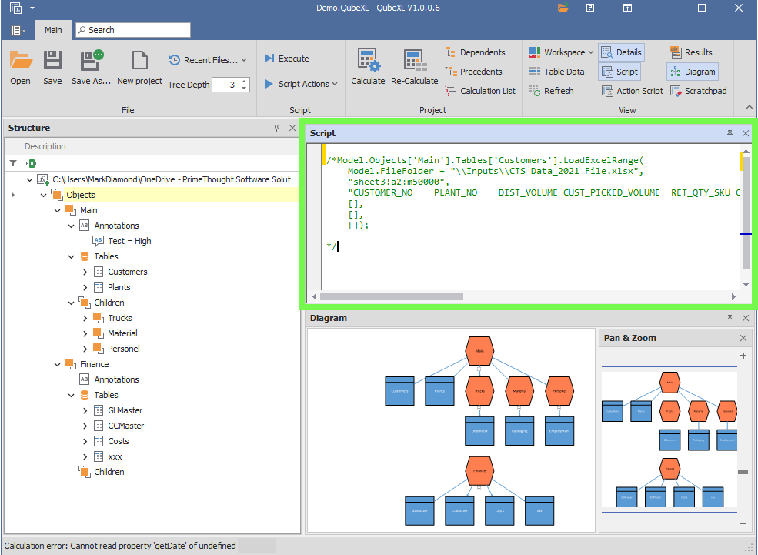This screenshot has height=555, width=758.
Task: Toggle the Diagram panel view
Action: 692,72
